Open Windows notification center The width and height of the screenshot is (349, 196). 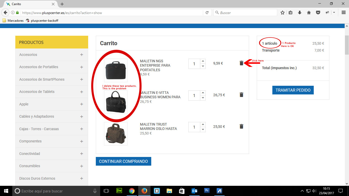coord(341,191)
